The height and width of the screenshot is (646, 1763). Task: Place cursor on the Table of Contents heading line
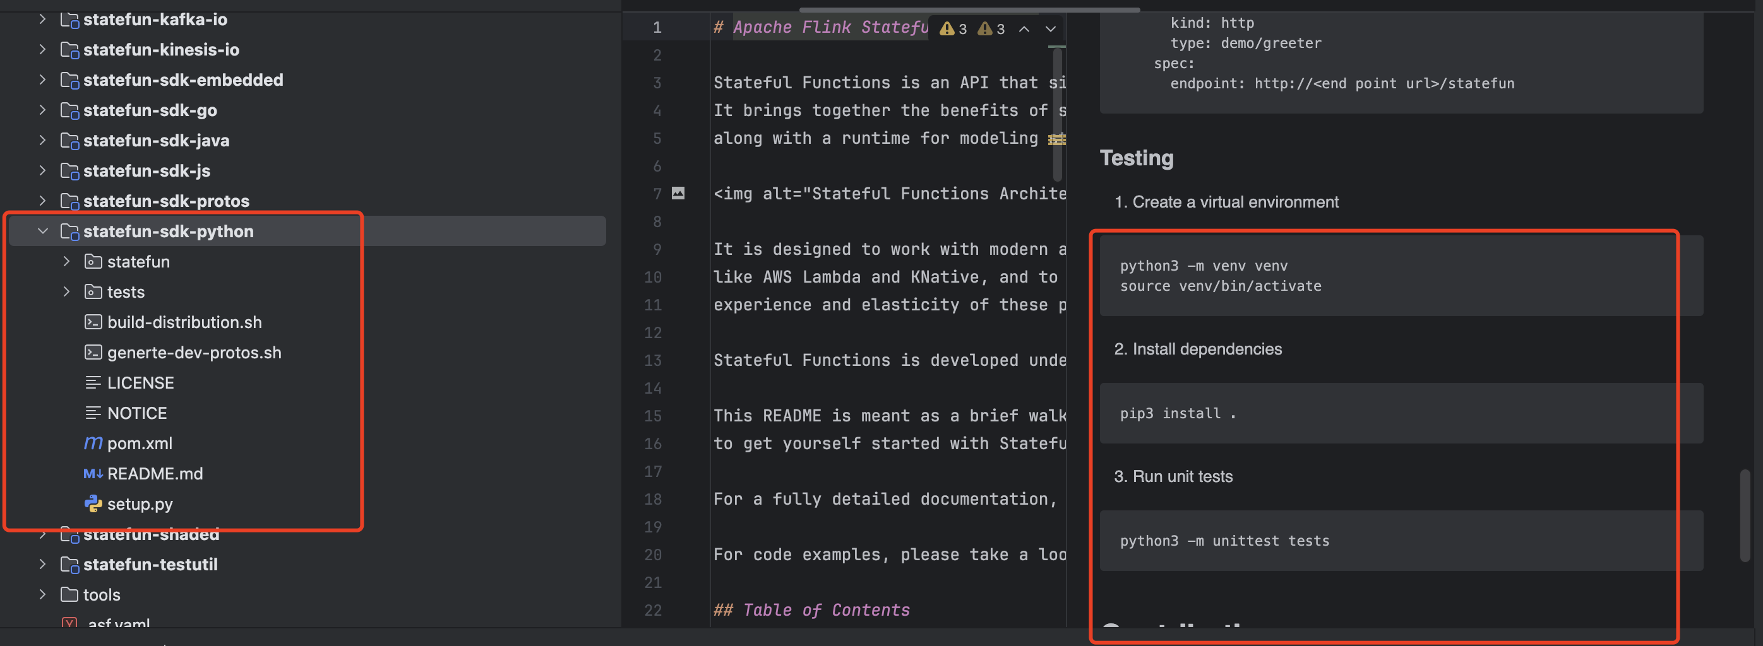pos(811,610)
